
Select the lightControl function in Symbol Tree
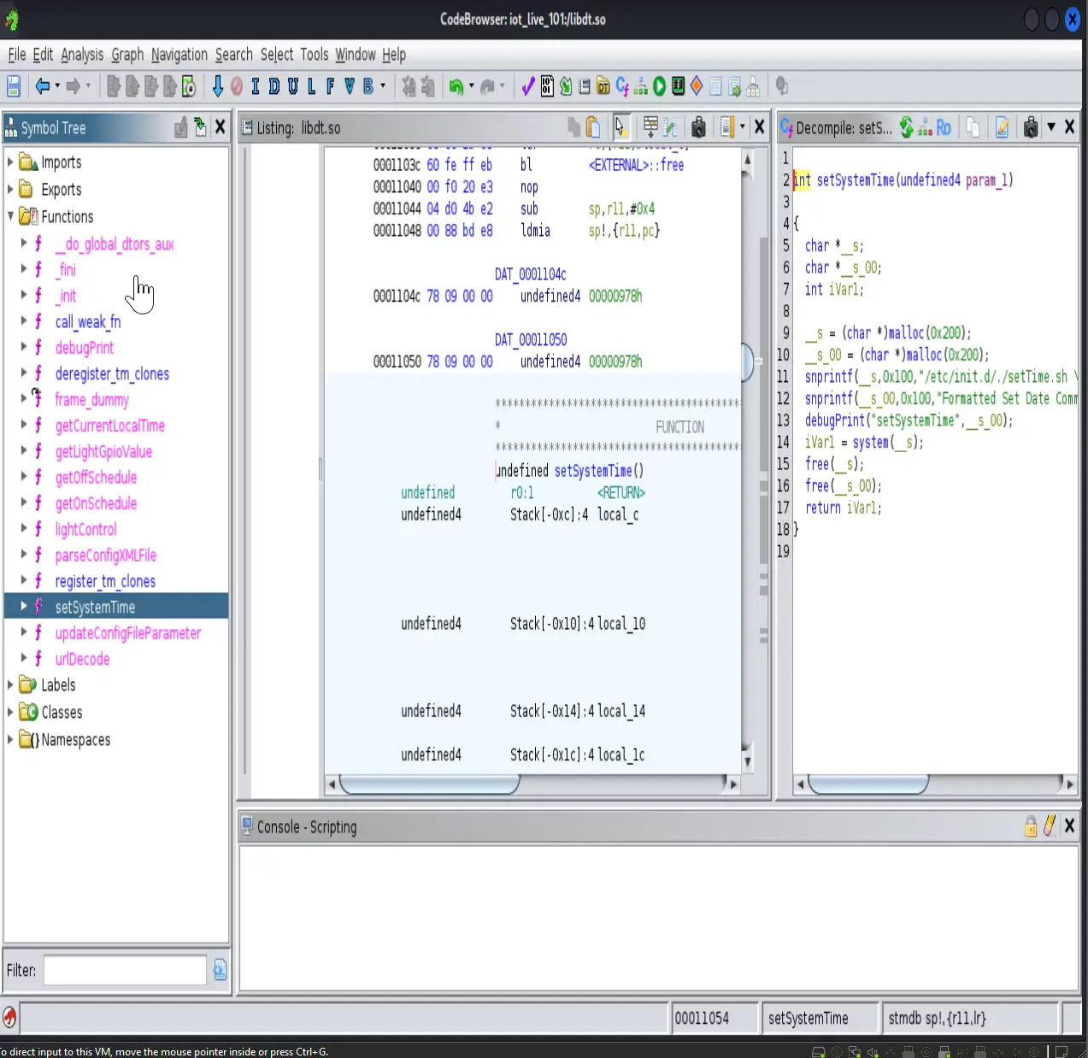[85, 529]
